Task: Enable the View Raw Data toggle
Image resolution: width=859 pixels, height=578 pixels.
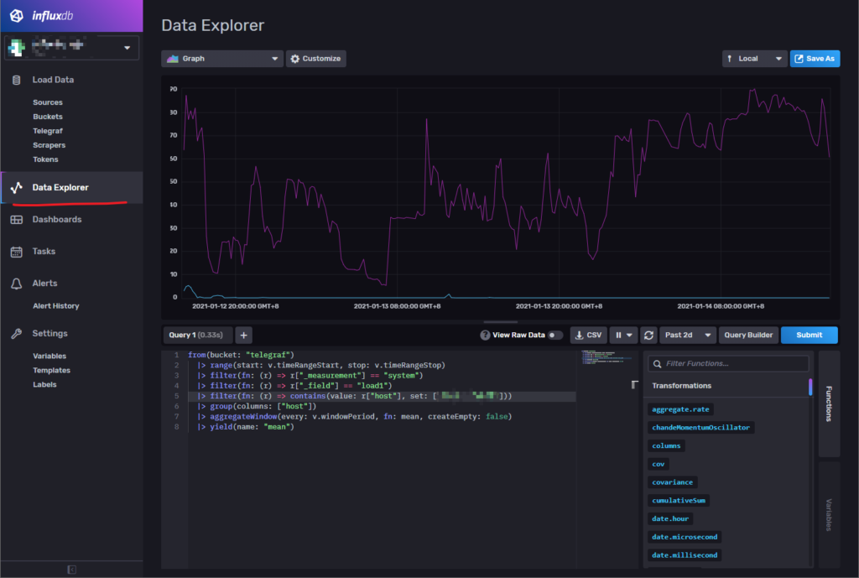Action: [x=554, y=334]
